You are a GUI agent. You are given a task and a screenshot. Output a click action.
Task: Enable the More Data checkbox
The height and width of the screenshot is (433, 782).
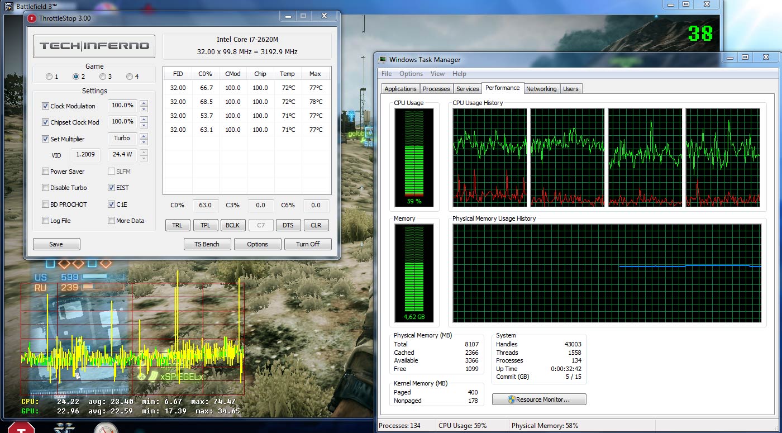111,221
